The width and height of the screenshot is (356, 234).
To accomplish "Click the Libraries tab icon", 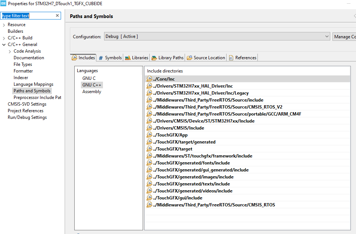I will (x=128, y=58).
